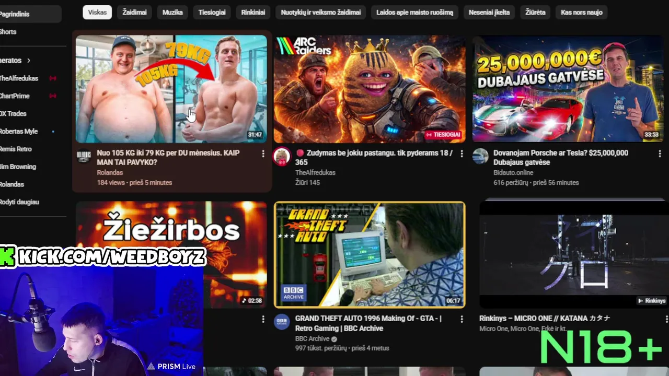Click '616 peržiūrų • prieš 56 minutes' text
The image size is (669, 376).
pos(536,183)
